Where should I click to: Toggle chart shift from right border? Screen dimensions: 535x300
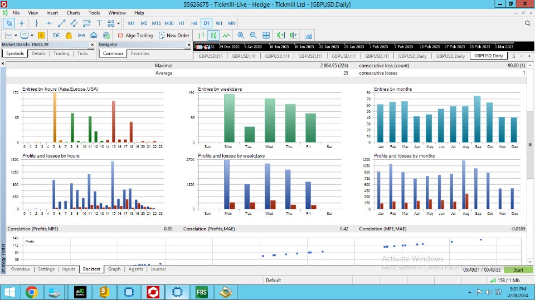pos(293,36)
